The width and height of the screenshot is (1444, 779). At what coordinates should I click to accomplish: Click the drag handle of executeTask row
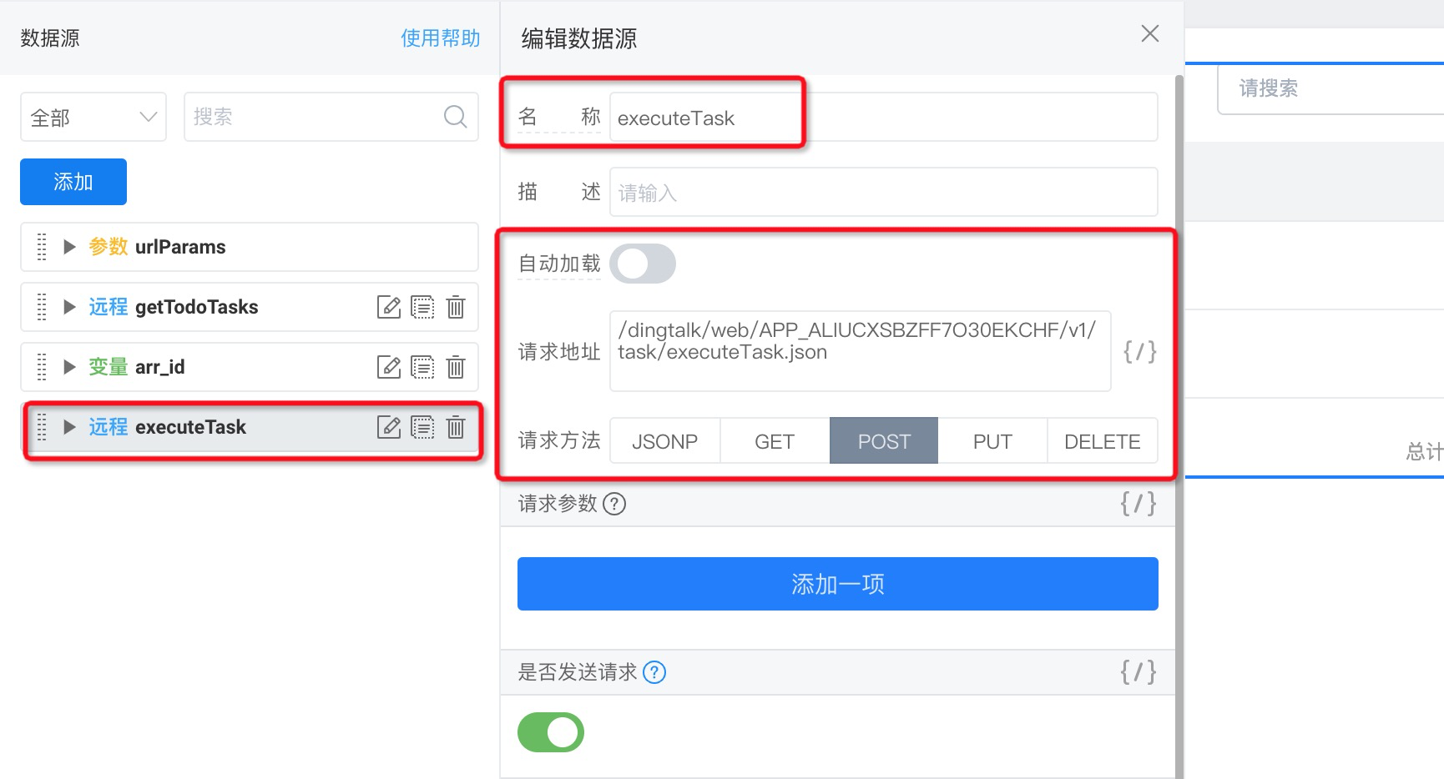[x=42, y=427]
